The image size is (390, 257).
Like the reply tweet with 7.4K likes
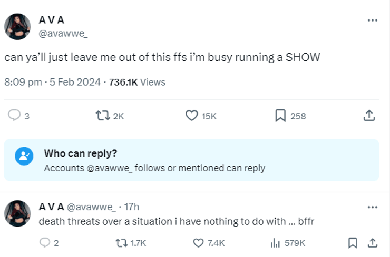click(x=198, y=242)
